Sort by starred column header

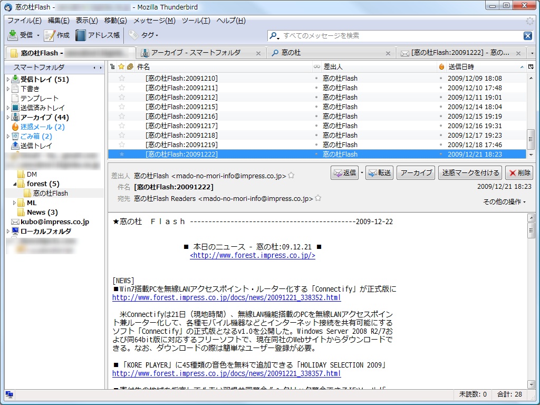click(x=121, y=67)
